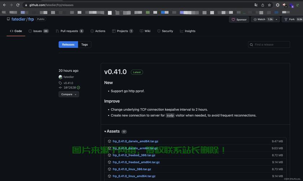Go forward with the browser forward arrow
Image resolution: width=303 pixels, height=181 pixels.
pyautogui.click(x=11, y=5)
